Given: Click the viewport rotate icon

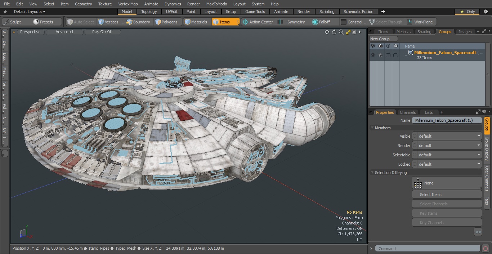Looking at the screenshot, I should coord(334,32).
